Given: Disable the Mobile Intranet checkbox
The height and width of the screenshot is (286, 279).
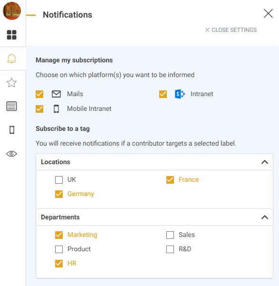Looking at the screenshot, I should (39, 109).
